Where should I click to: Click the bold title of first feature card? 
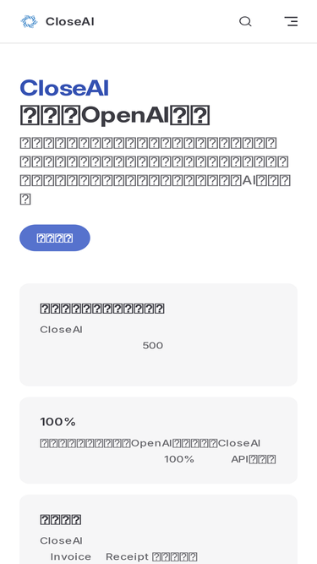102,309
